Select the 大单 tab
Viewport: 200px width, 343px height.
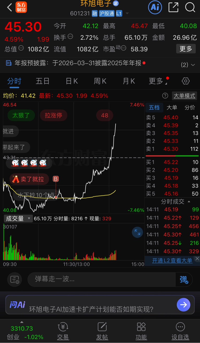pyautogui.click(x=172, y=107)
